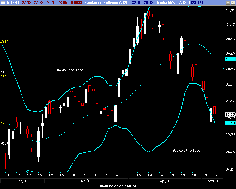Image resolution: width=236 pixels, height=189 pixels.
Task: Close the GGBR4 chart window
Action: click(233, 3)
